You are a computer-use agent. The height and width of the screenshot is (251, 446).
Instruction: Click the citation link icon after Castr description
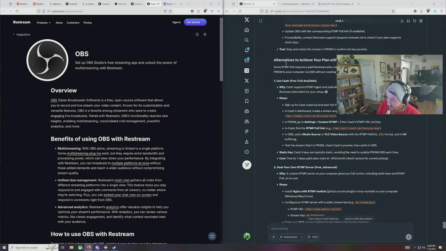pyautogui.click(x=326, y=92)
